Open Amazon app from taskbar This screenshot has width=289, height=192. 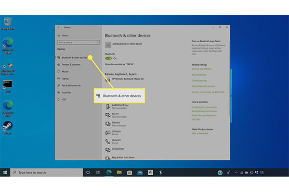coord(150,172)
